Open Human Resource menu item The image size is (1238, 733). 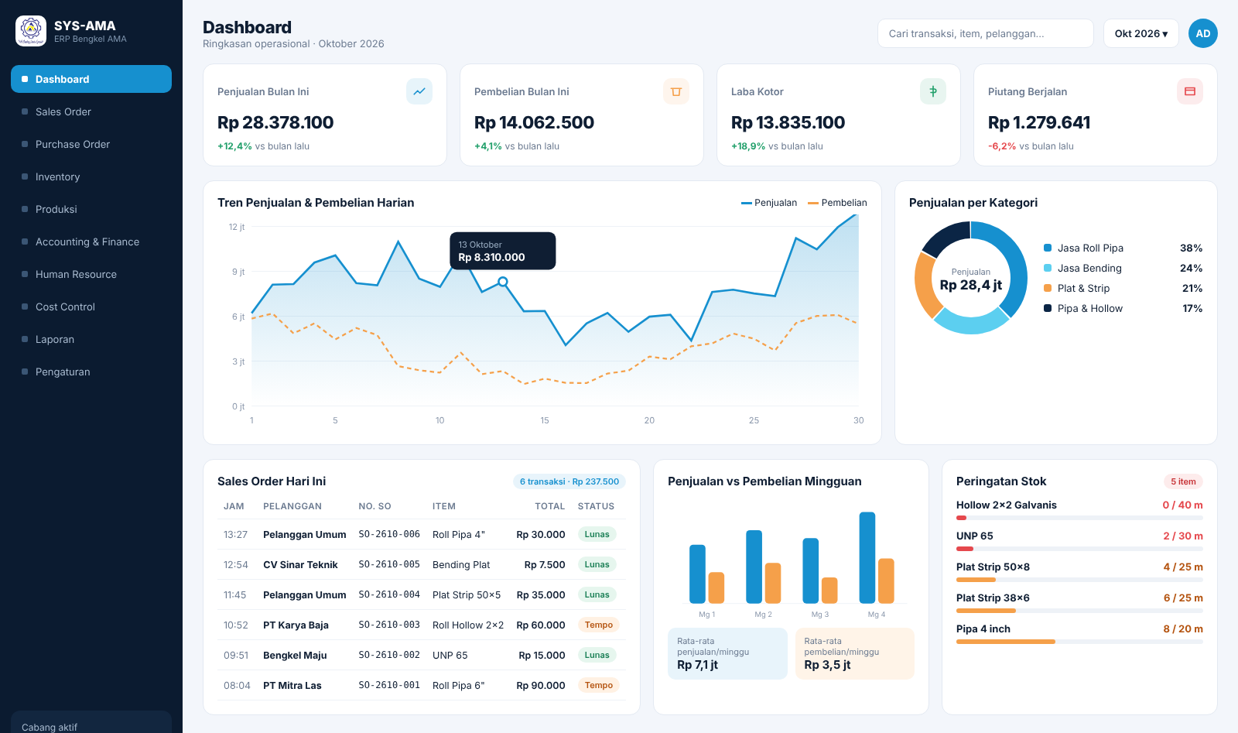[91, 274]
